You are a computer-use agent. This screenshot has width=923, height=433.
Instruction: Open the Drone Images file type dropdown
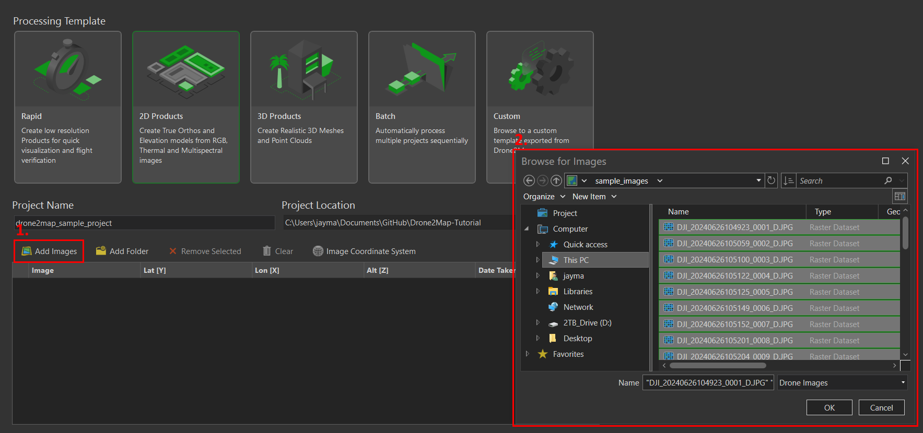tap(842, 383)
